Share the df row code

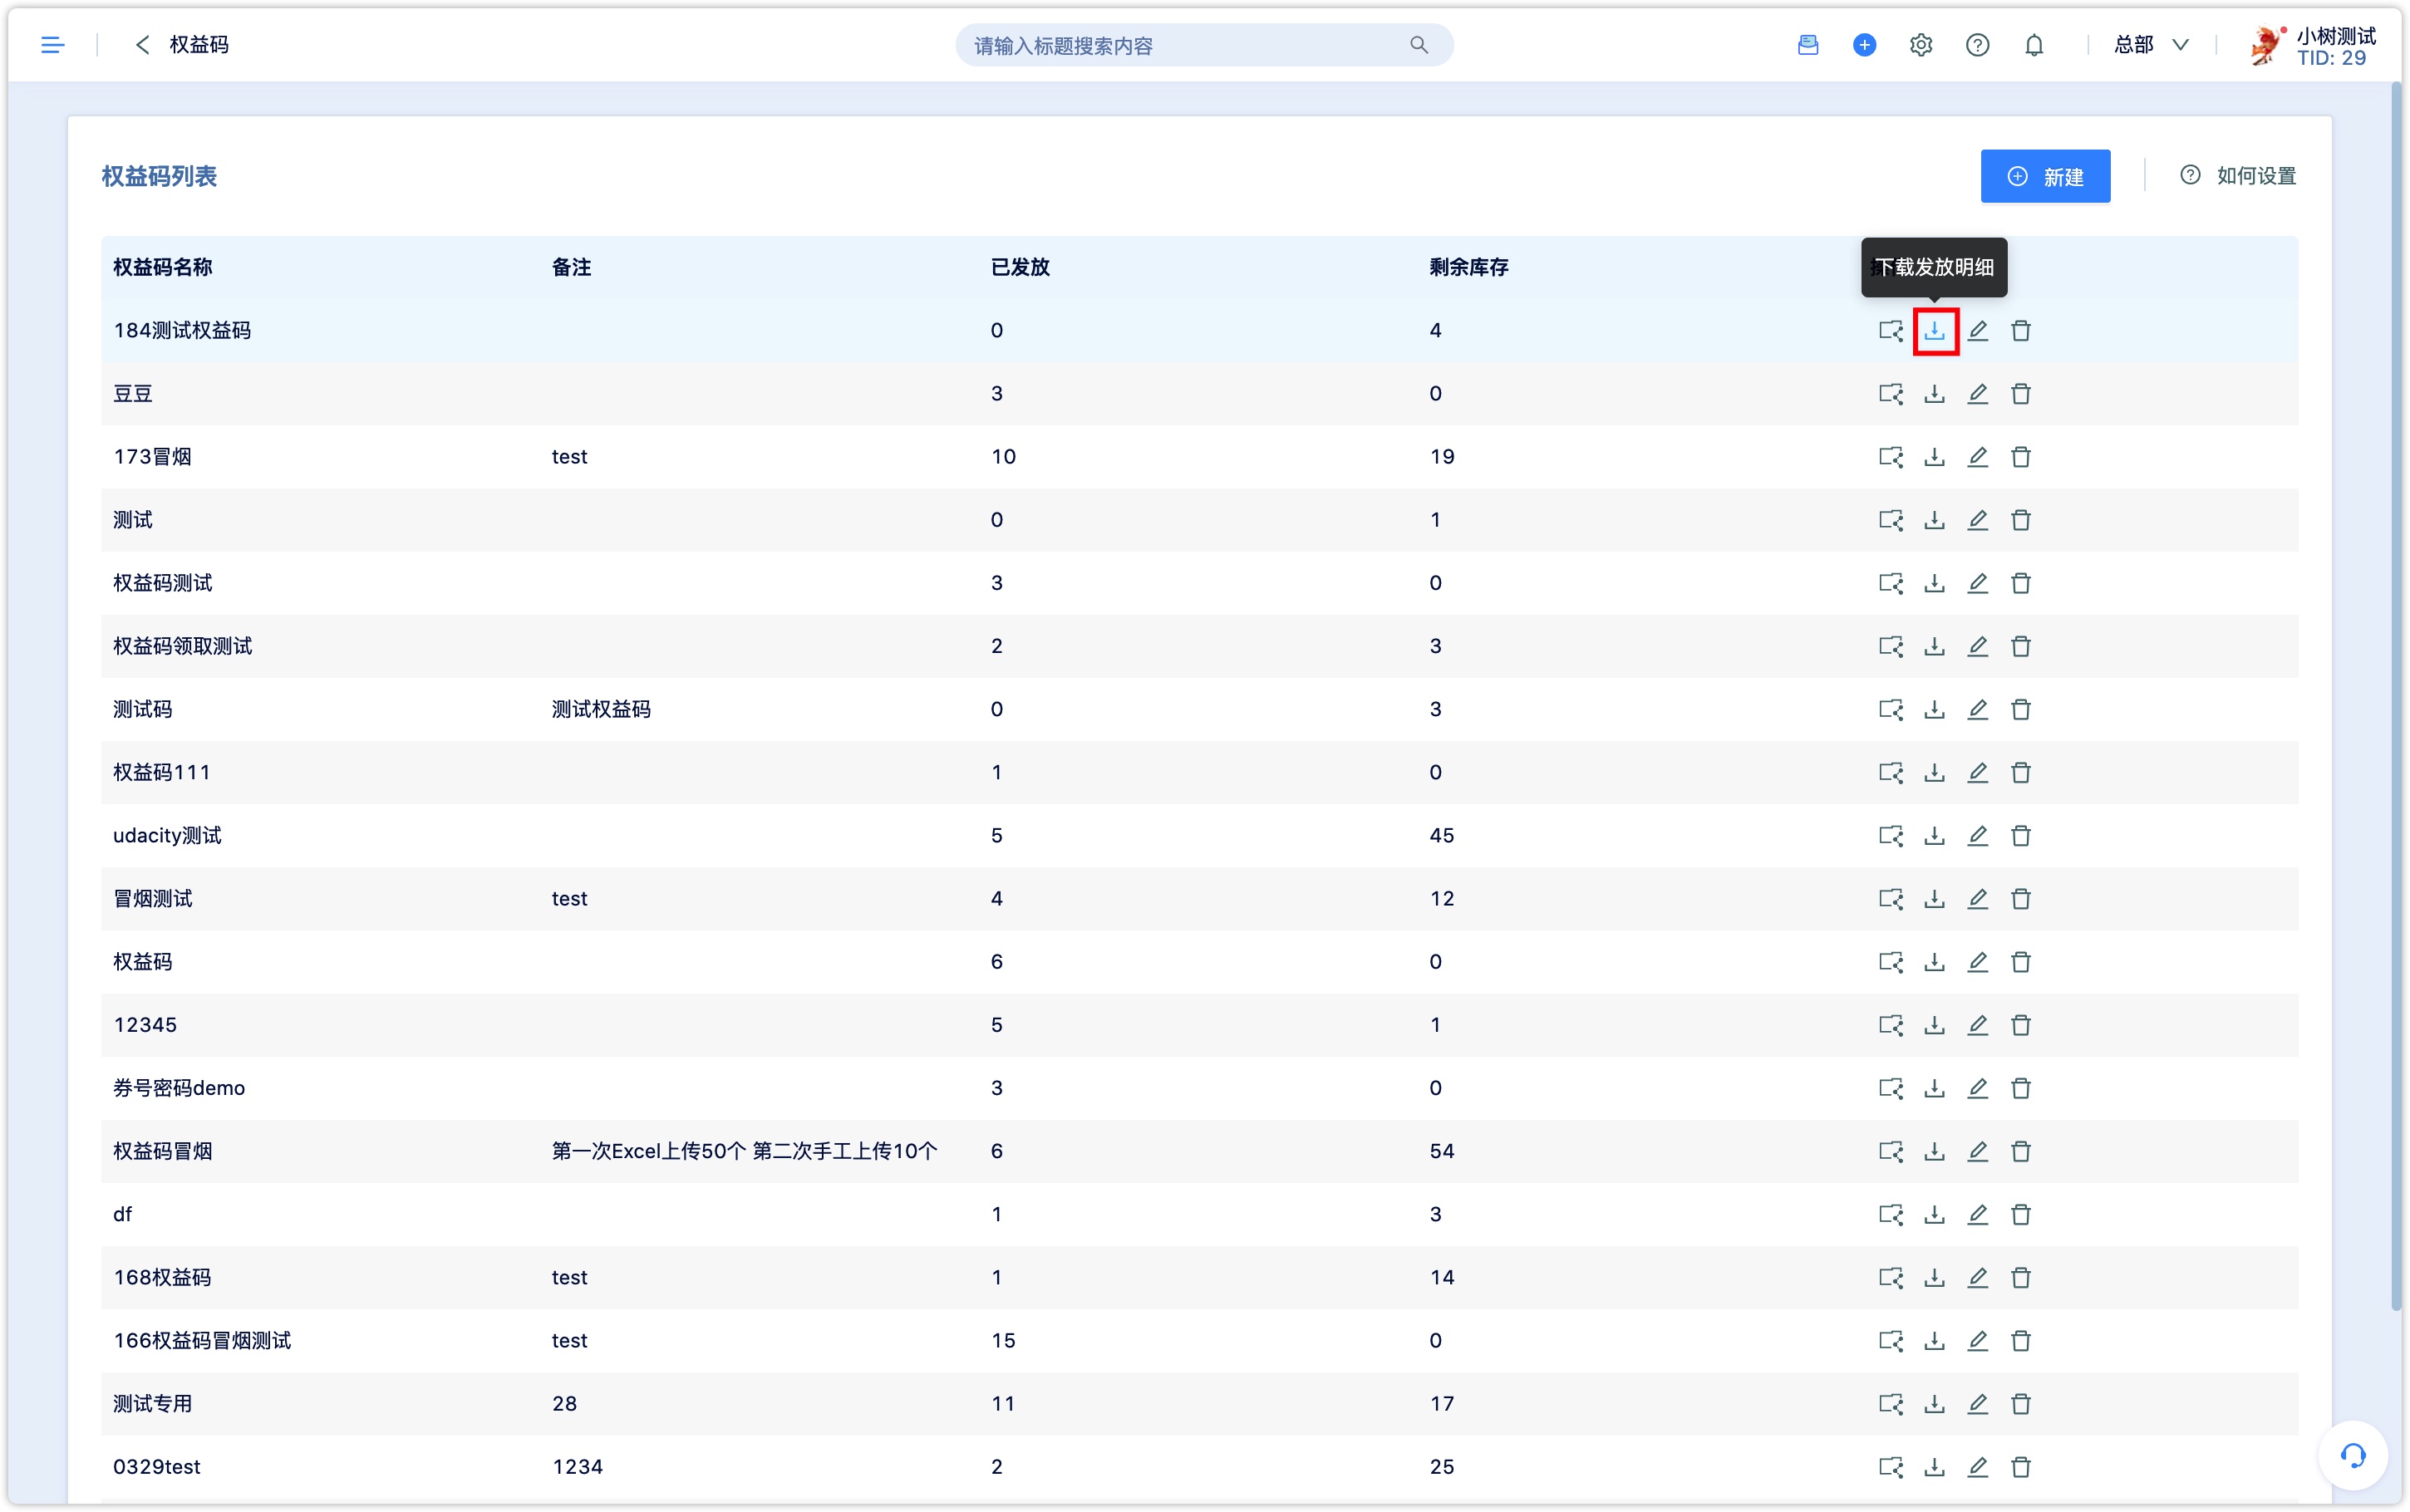click(x=1890, y=1213)
